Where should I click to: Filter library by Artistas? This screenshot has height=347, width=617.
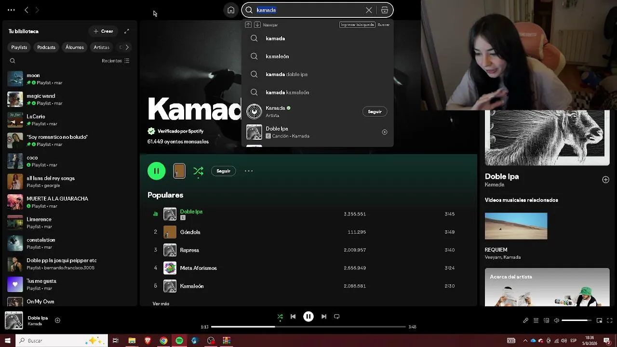click(x=101, y=47)
